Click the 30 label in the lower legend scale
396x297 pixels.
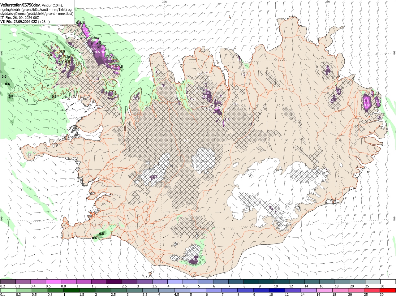point(382,295)
